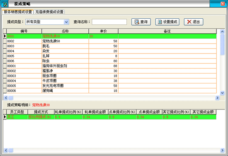Click the 员工类型 column header
This screenshot has height=156, width=228.
point(17,112)
